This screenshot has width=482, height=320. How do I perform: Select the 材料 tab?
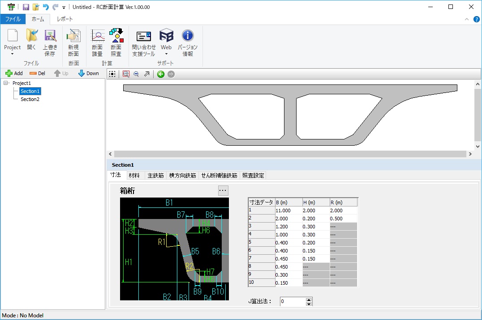click(134, 176)
